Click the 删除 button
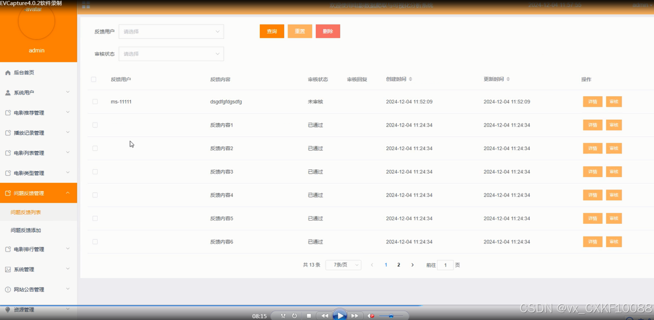 328,31
